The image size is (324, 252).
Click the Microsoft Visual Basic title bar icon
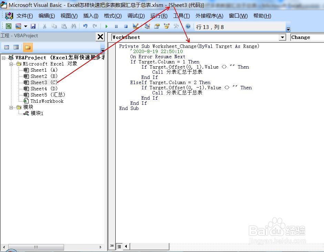click(x=4, y=5)
